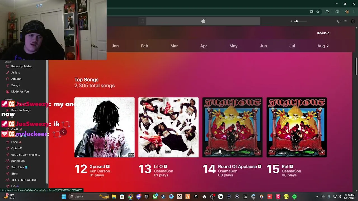
Task: Open the Chrome profile avatar
Action: (x=347, y=12)
